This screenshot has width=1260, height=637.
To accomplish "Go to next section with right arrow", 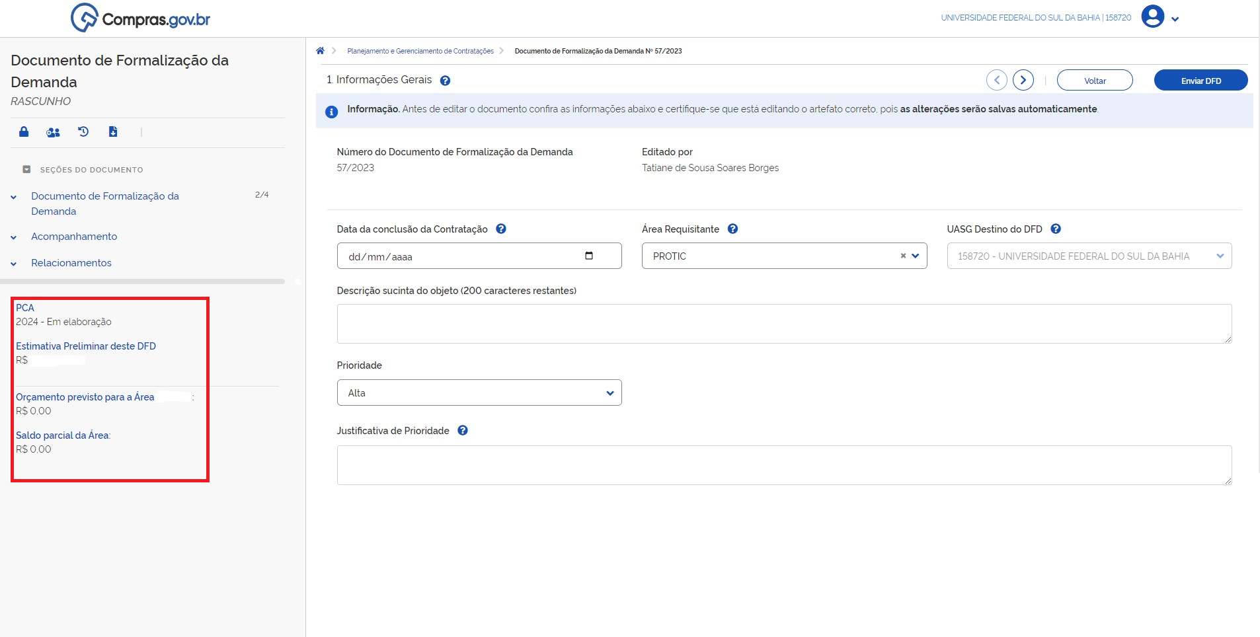I will (x=1023, y=80).
